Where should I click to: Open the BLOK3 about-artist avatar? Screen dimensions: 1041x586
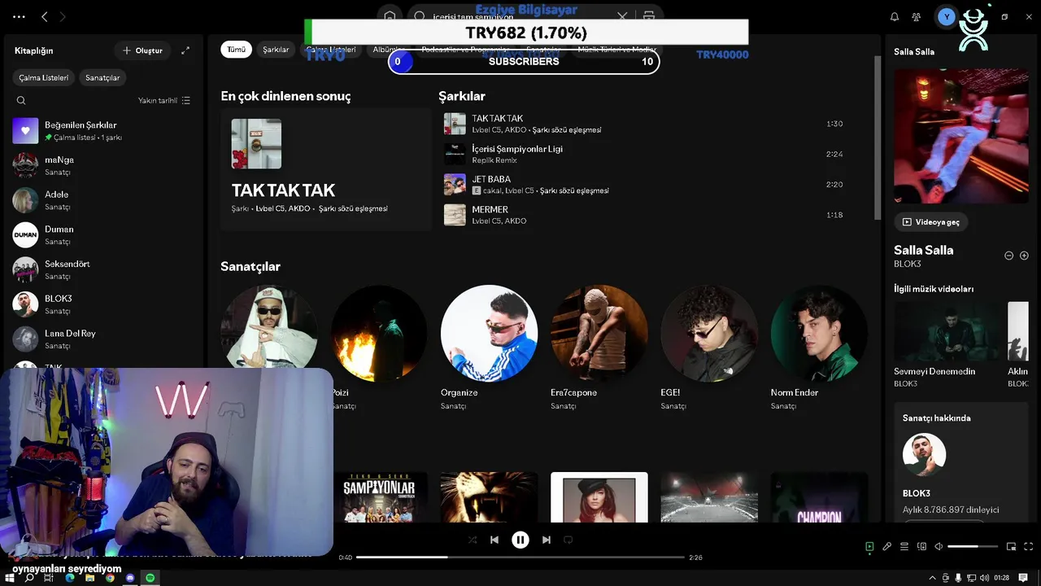tap(925, 454)
